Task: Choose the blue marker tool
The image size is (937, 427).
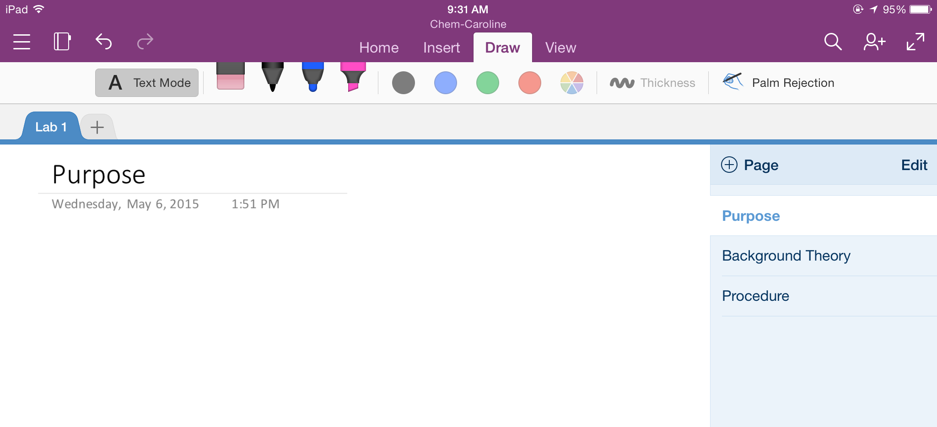Action: (313, 77)
